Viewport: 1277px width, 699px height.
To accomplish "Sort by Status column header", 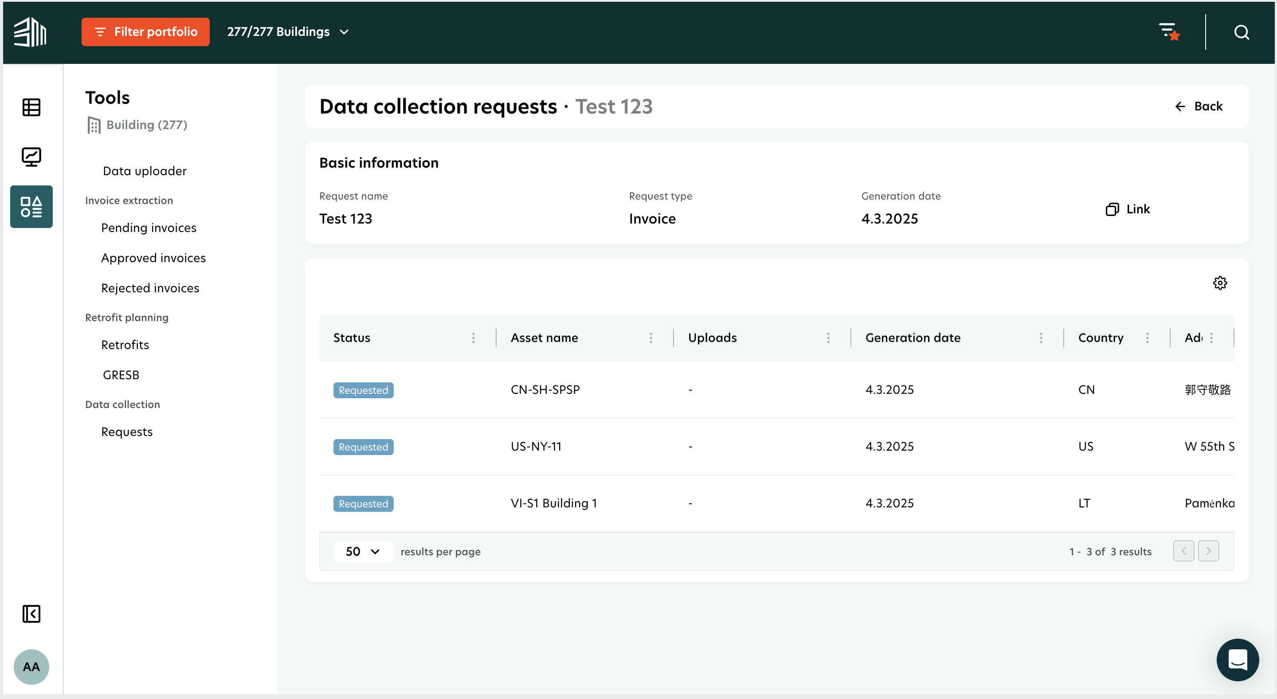I will coord(352,338).
